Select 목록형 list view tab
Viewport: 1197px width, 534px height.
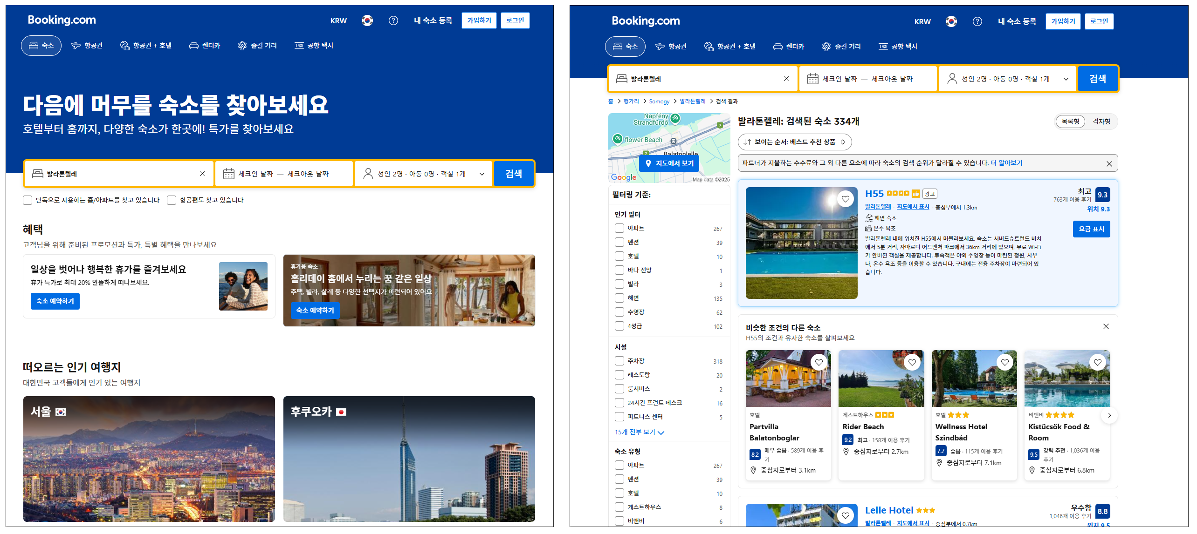1070,122
